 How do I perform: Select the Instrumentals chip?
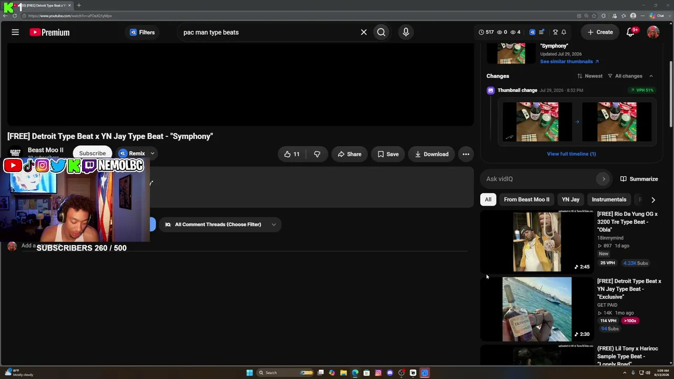coord(609,200)
